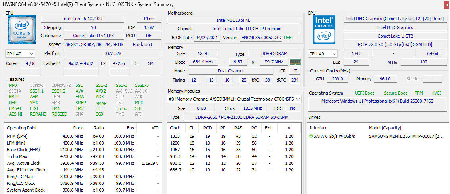
Task: Click the Comet Lake-U v1 LP3 codename
Action: point(93,36)
